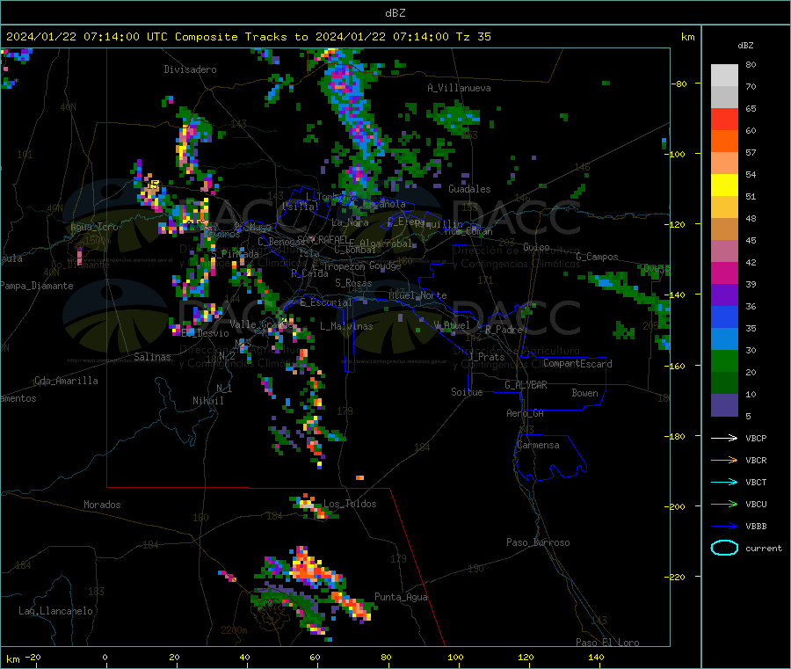Pick the blue 36 dBZ color swatch

pyautogui.click(x=724, y=316)
